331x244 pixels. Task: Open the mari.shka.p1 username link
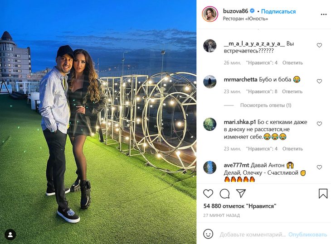tap(240, 122)
